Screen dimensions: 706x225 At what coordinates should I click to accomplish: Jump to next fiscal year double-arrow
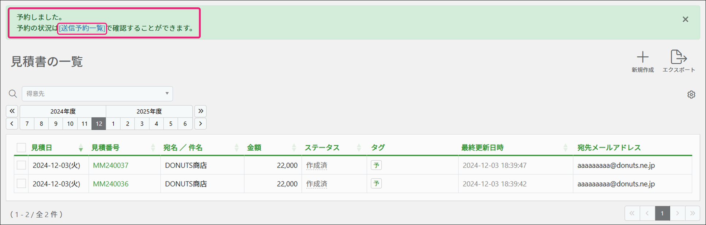pos(200,111)
